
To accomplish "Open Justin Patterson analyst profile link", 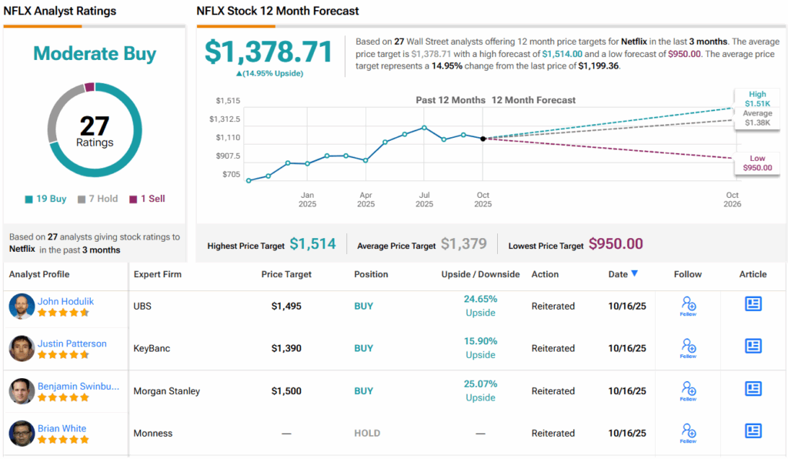I will [x=72, y=343].
